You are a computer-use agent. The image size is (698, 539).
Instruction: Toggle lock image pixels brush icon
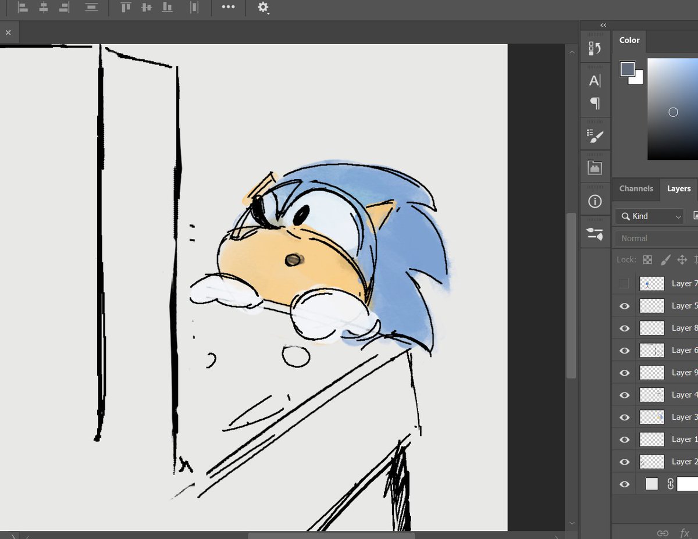coord(665,260)
